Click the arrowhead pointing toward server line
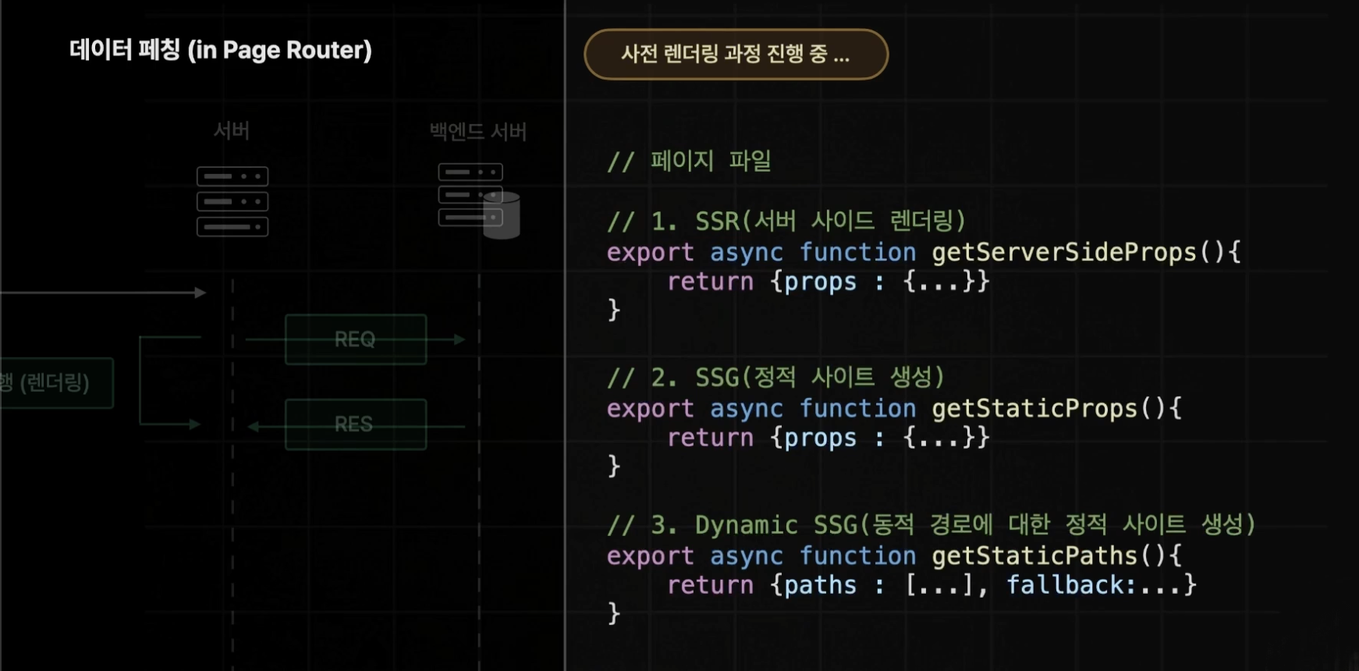The height and width of the screenshot is (671, 1359). 200,293
